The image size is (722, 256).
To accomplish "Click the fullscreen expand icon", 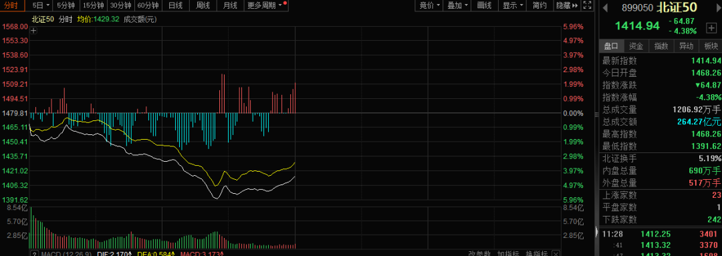I will [587, 5].
